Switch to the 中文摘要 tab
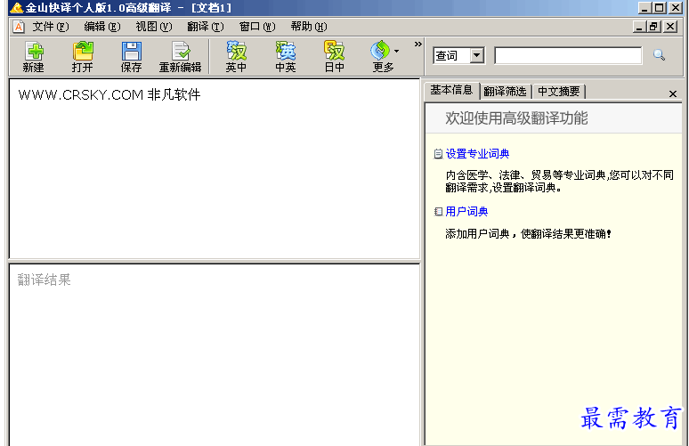The image size is (689, 446). 559,92
